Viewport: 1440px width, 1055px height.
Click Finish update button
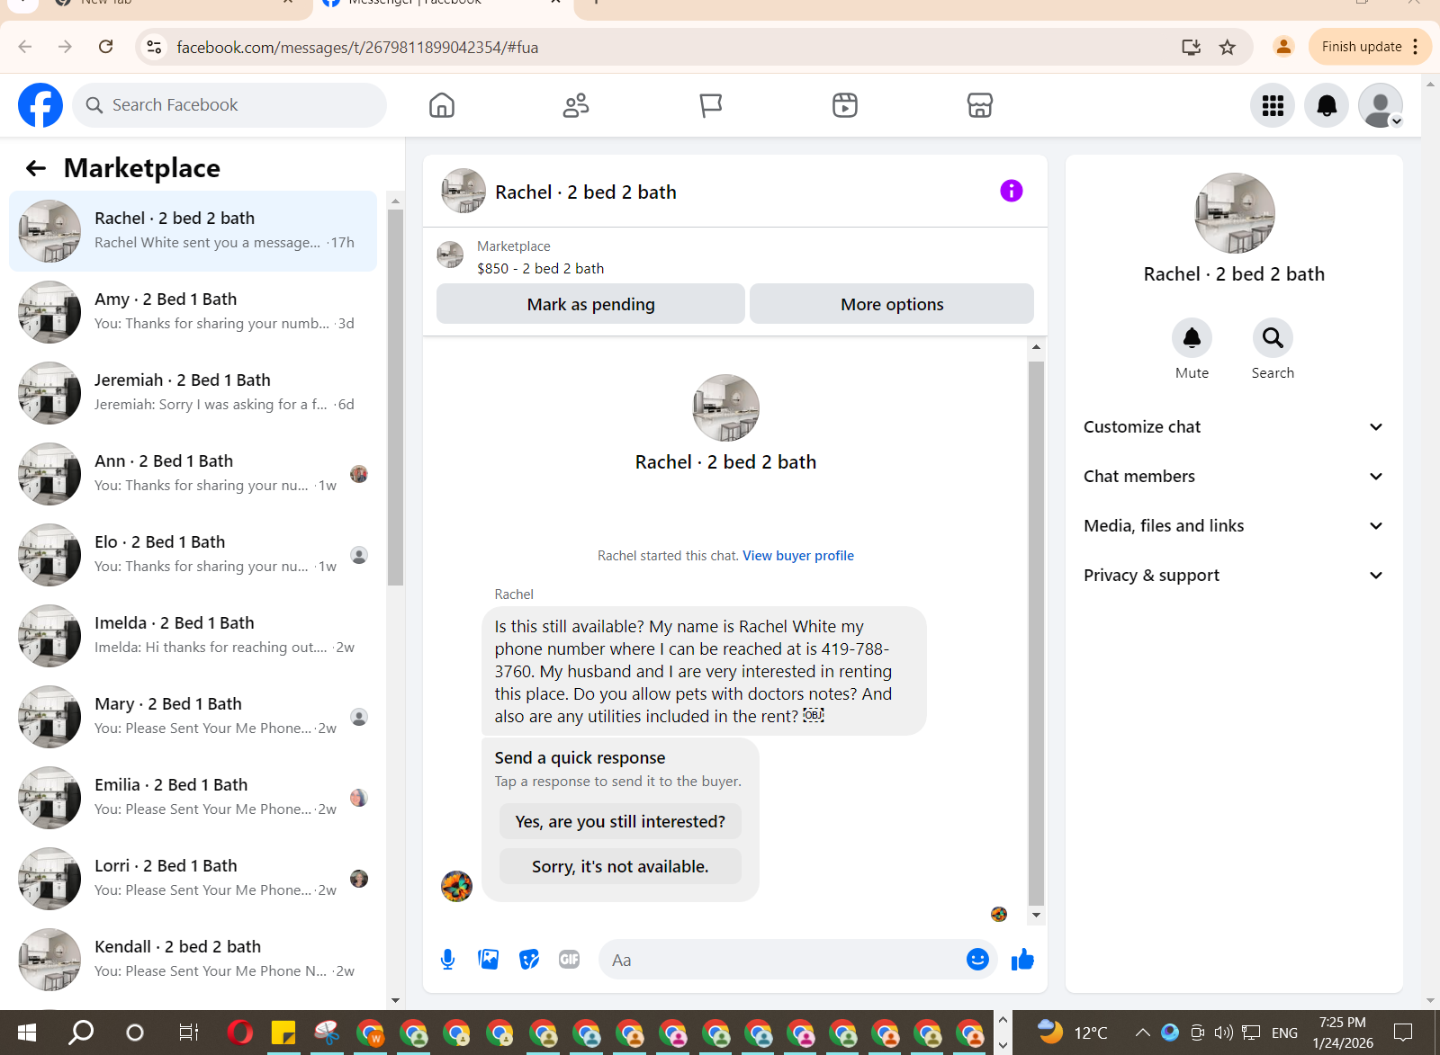1369,47
